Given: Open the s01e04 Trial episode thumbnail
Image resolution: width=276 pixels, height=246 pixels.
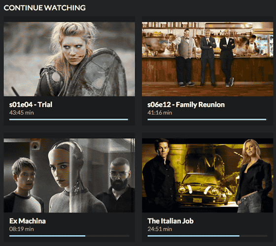Looking at the screenshot, I should (69, 59).
